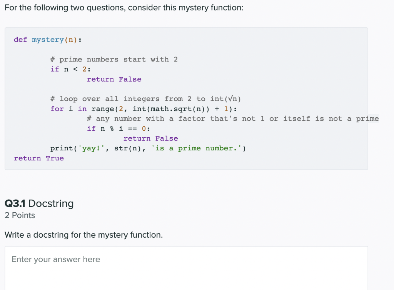Click the first return False statement
Viewport: 394px width, 290px height.
(x=114, y=79)
